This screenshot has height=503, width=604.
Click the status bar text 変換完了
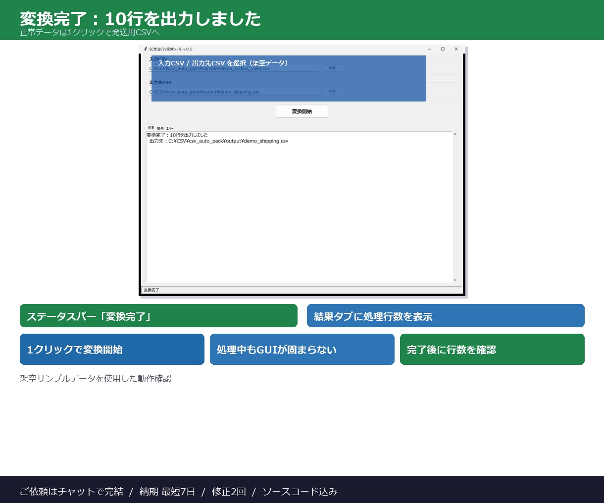pos(151,290)
